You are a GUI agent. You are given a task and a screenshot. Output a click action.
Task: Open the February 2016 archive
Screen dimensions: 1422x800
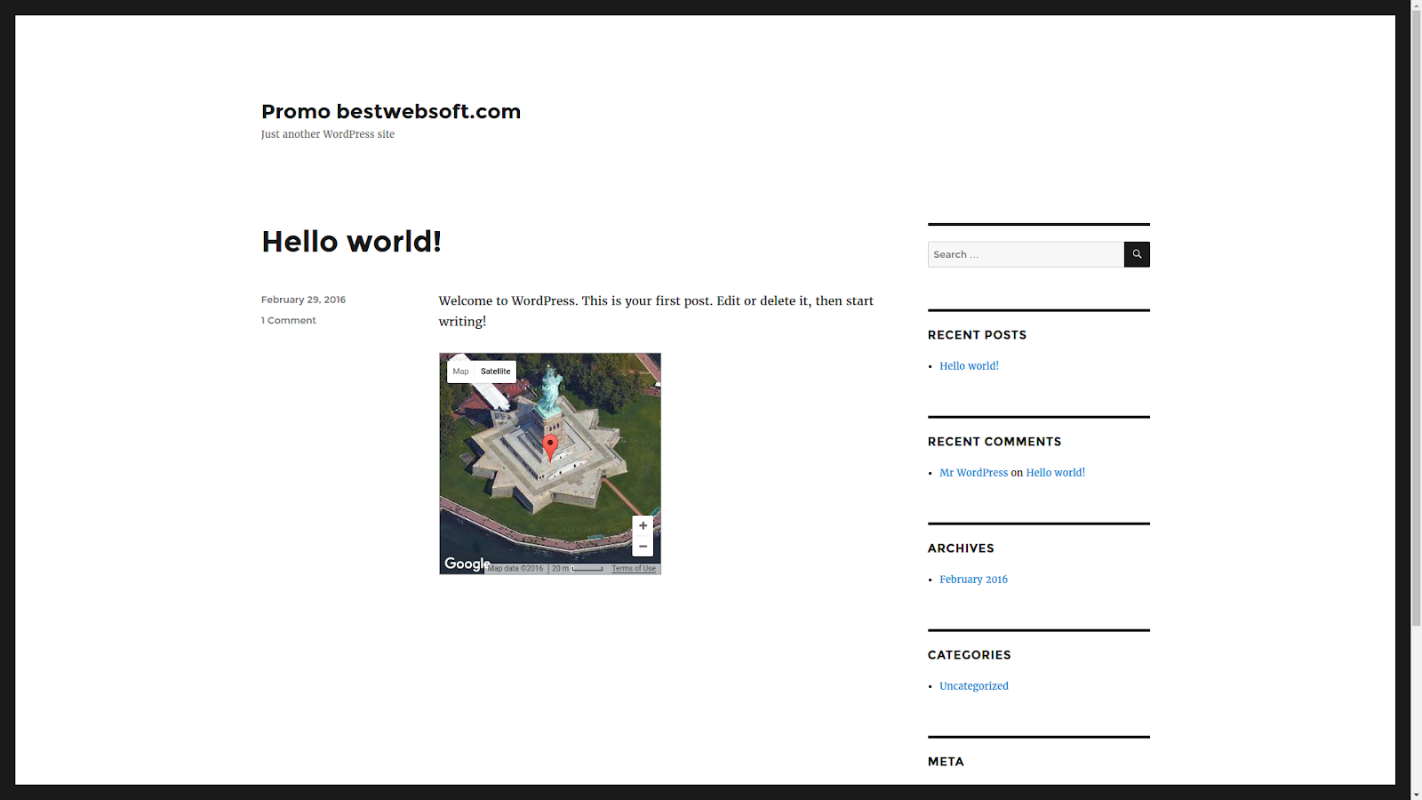click(973, 580)
